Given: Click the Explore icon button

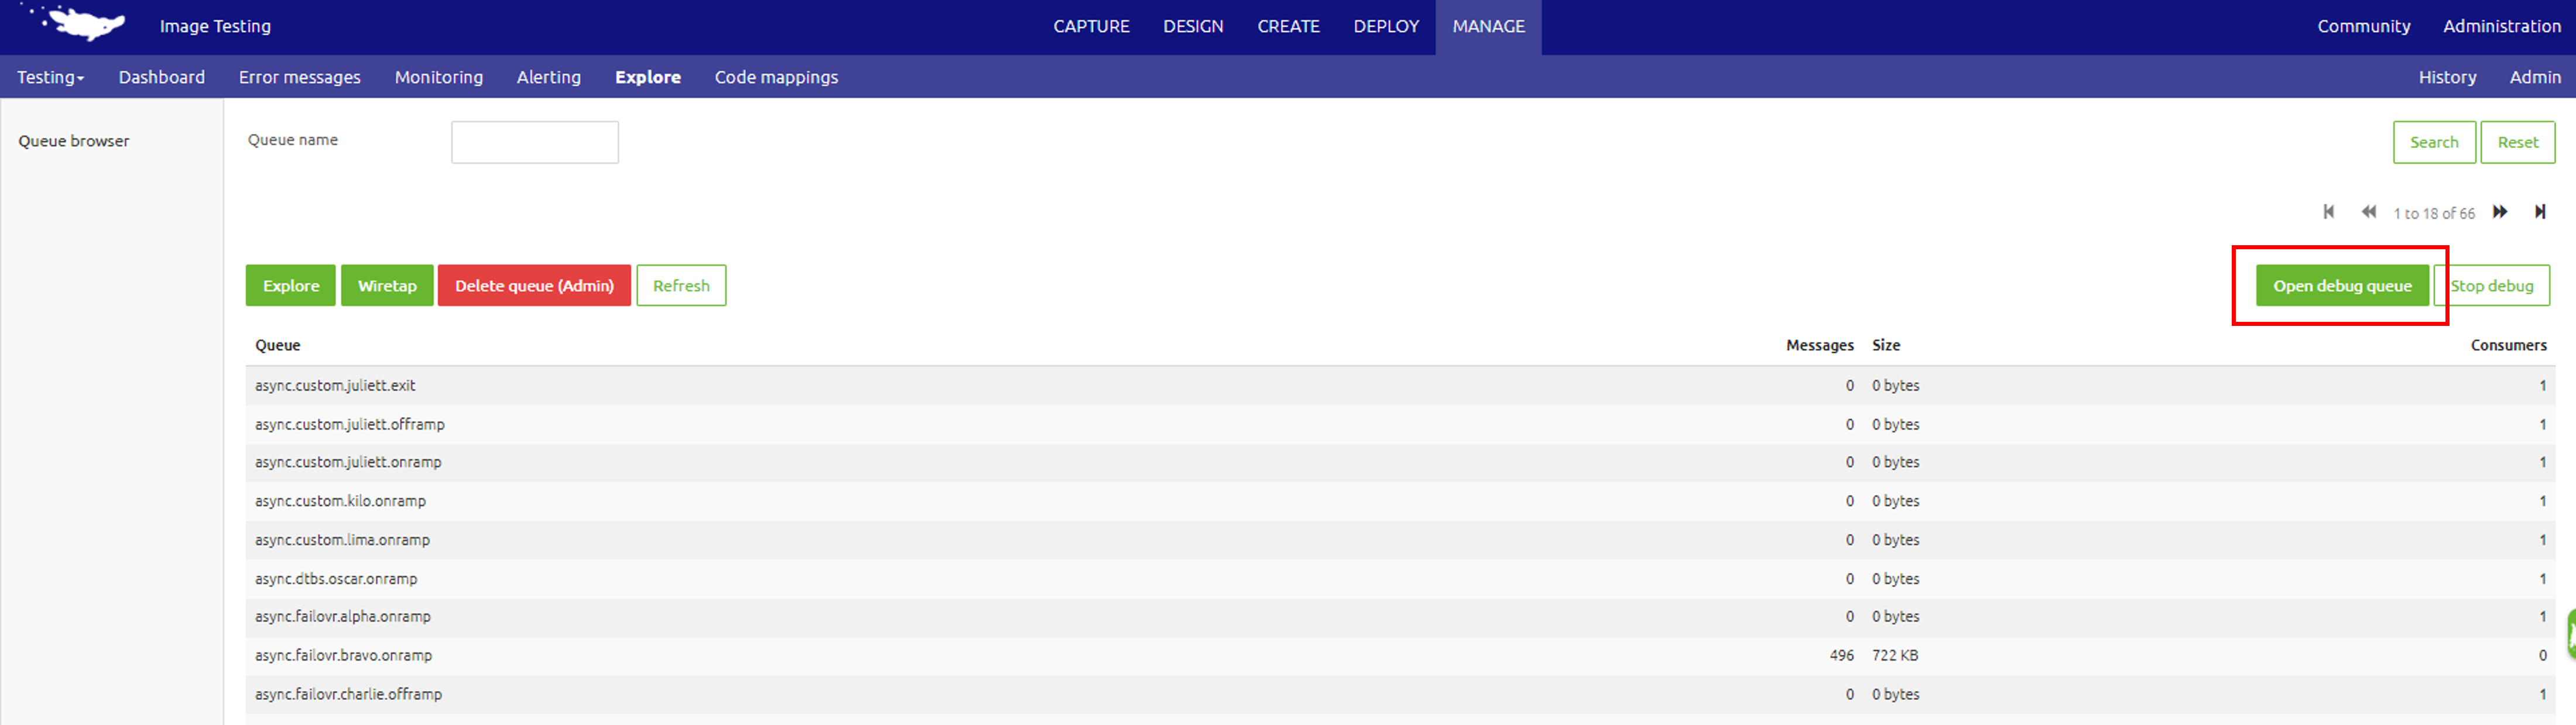Looking at the screenshot, I should 291,286.
